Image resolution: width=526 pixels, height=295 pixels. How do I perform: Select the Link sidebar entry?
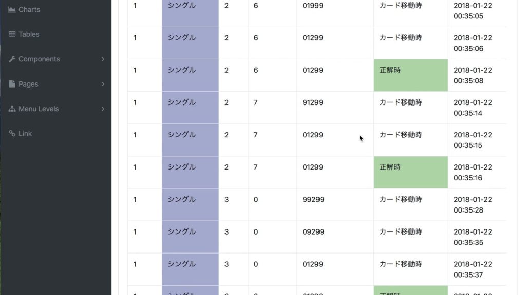click(x=25, y=134)
